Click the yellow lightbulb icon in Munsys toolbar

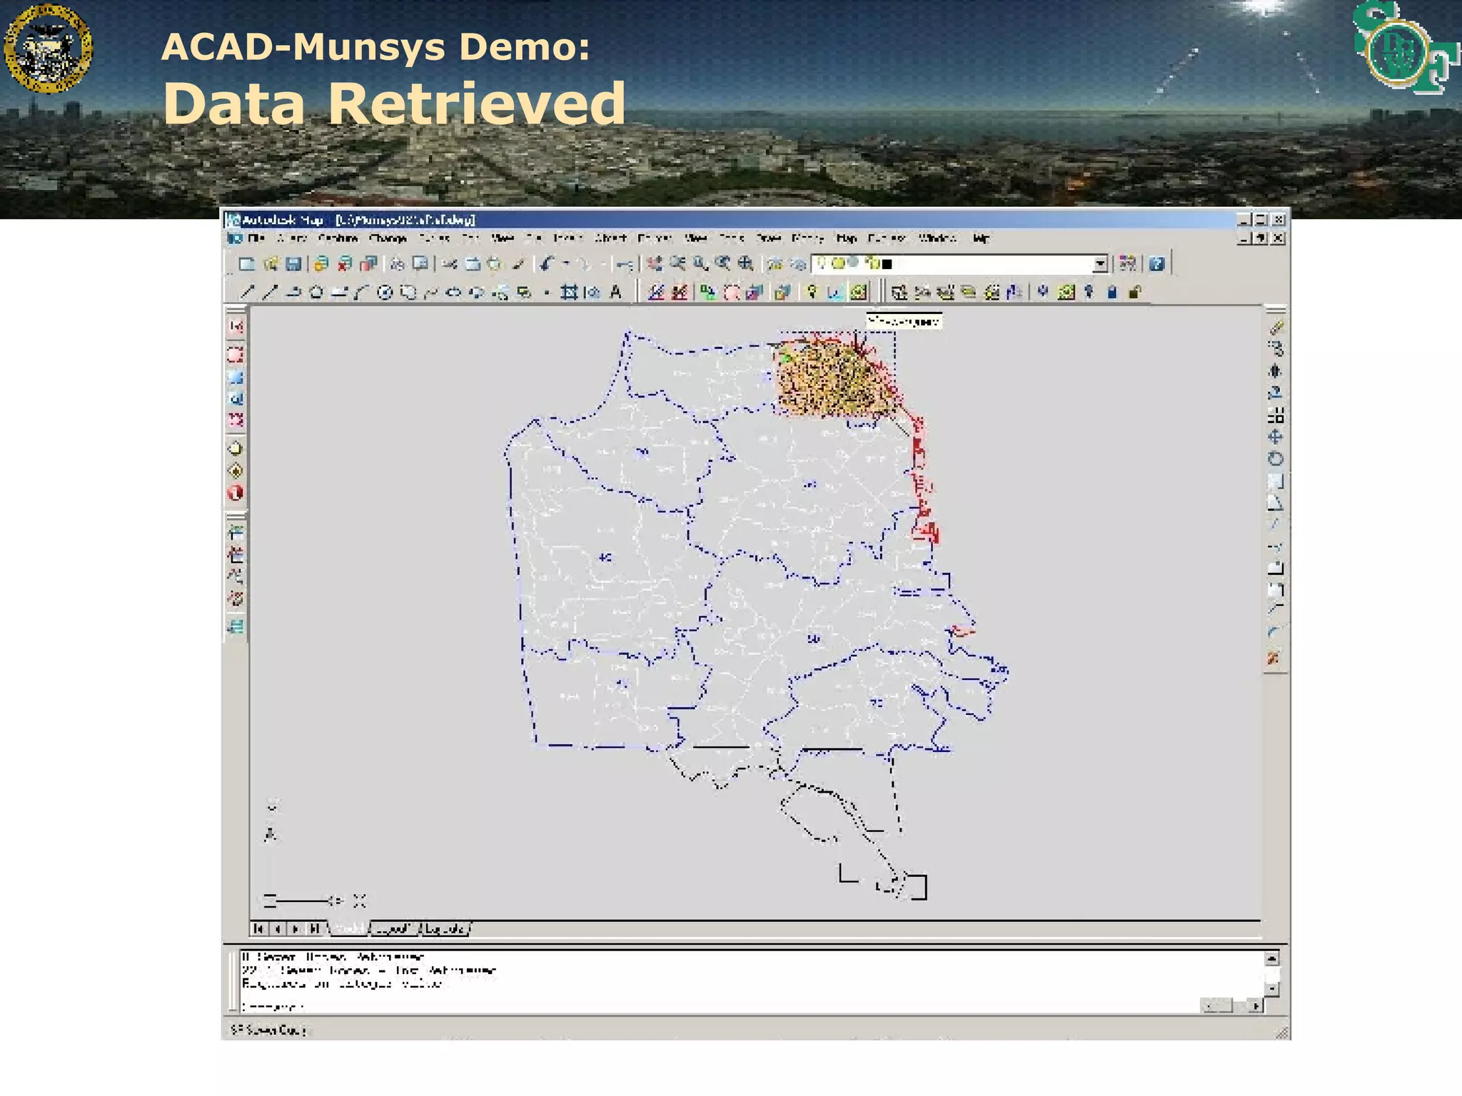coord(812,292)
